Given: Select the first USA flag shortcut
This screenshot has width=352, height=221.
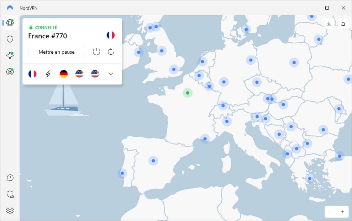Looking at the screenshot, I should [79, 74].
